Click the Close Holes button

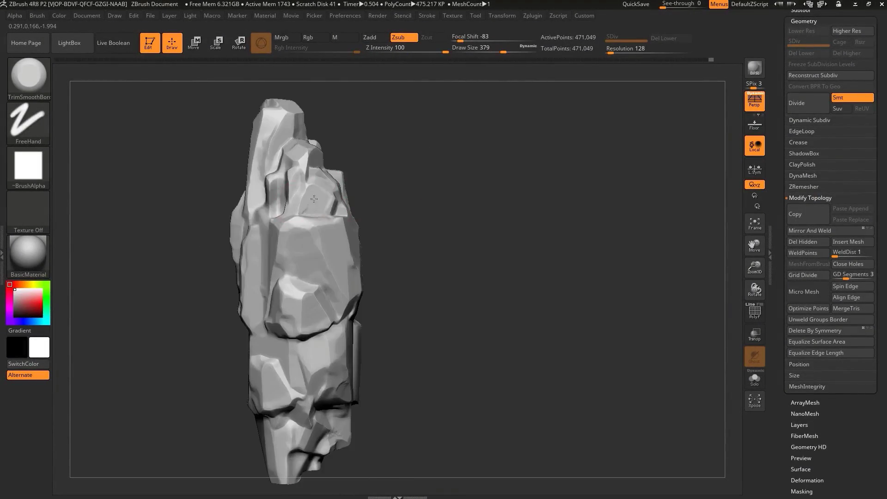point(852,264)
